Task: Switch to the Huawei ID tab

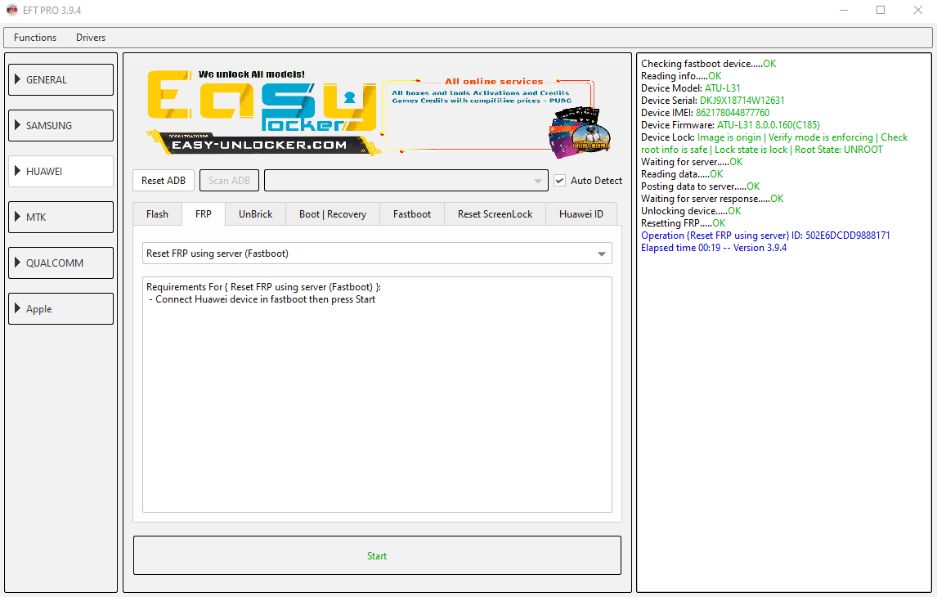Action: [x=581, y=214]
